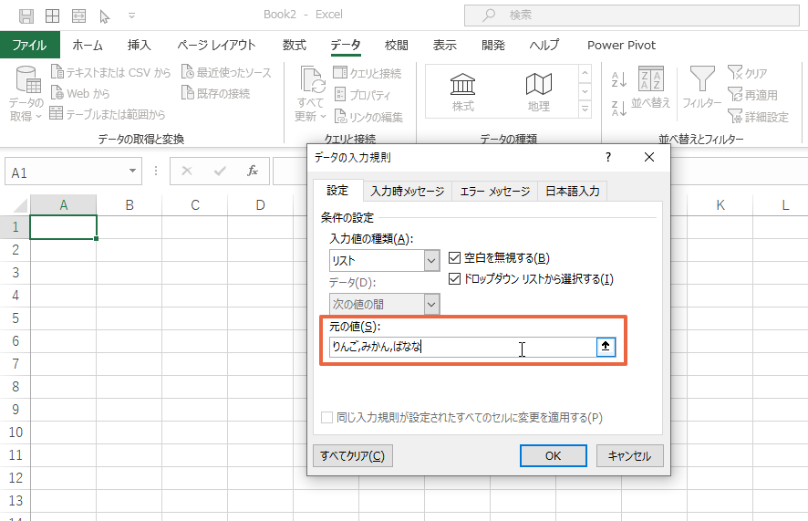Select column K header
Image resolution: width=808 pixels, height=521 pixels.
point(720,205)
